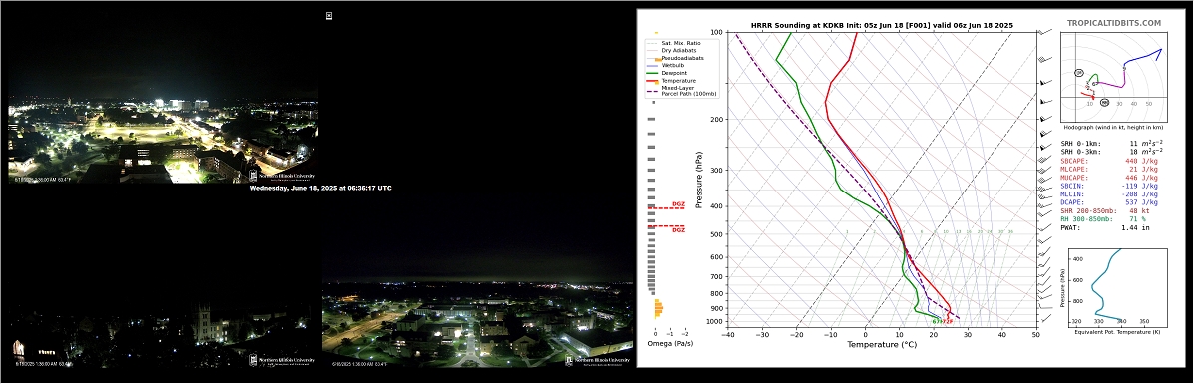
Task: Click the small broken-image icon at top
Action: (x=329, y=15)
